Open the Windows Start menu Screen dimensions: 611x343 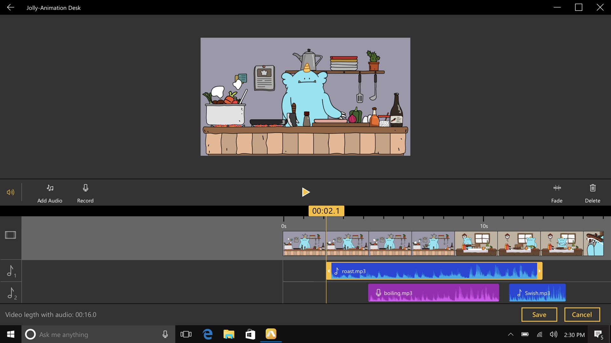pos(10,334)
